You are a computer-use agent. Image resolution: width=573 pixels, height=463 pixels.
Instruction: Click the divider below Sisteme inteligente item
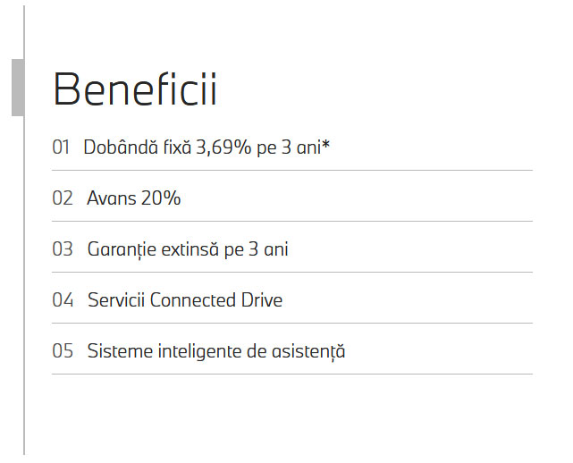(292, 374)
